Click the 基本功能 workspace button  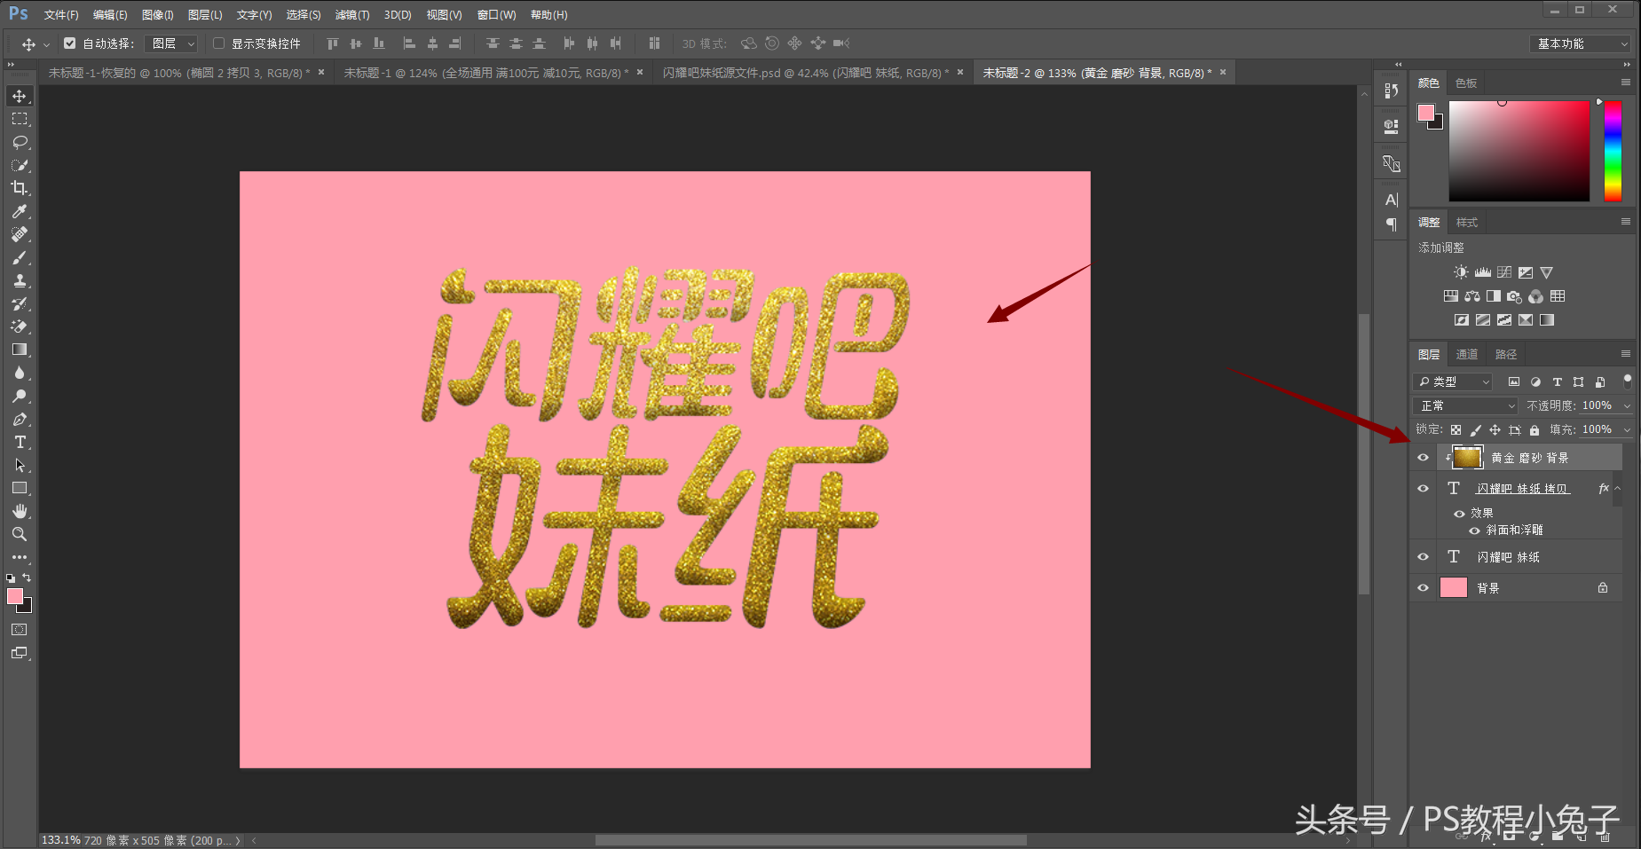(1579, 43)
